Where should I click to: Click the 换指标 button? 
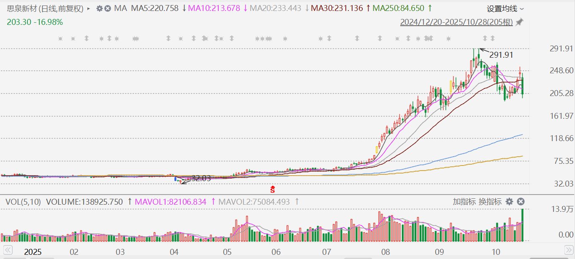[490, 202]
